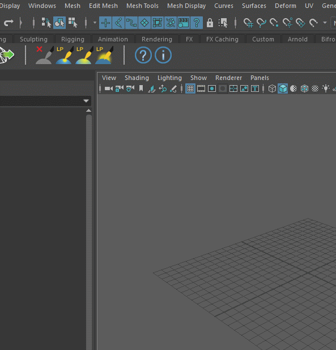Screen dimensions: 336x350
Task: Enable snap to projected center icon
Action: [x=287, y=23]
